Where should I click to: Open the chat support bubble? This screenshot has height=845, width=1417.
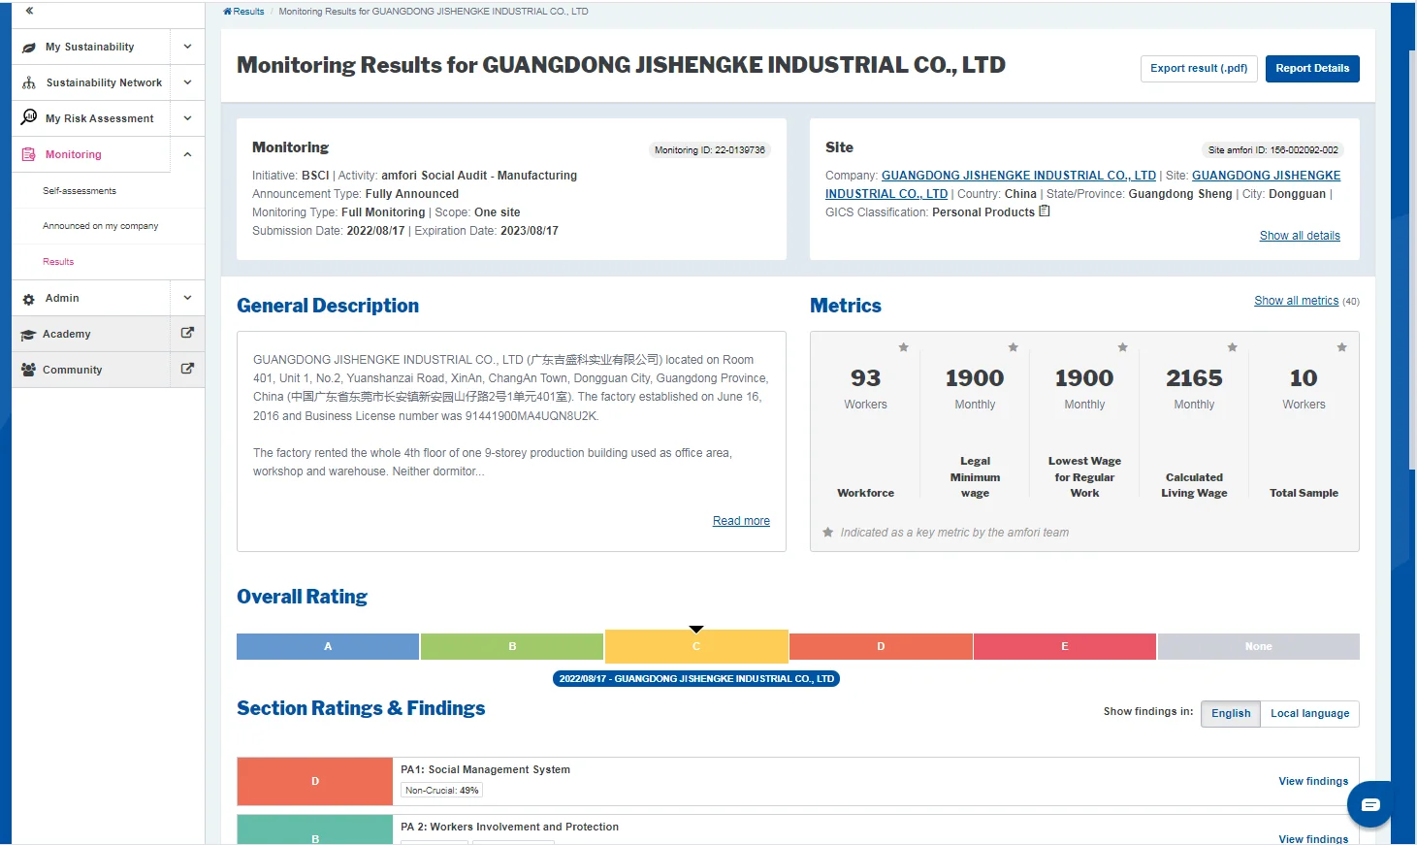click(x=1369, y=803)
